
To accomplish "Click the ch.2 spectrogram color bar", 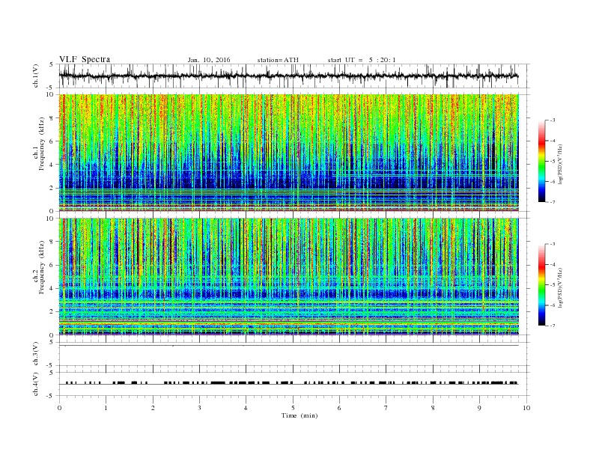I will click(x=541, y=285).
